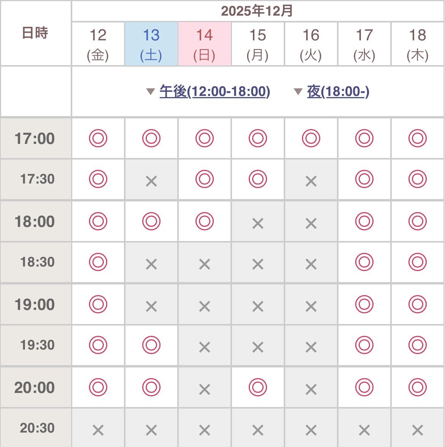Select the available slot at 17:00 on Friday 12
The width and height of the screenshot is (445, 447).
pyautogui.click(x=98, y=138)
